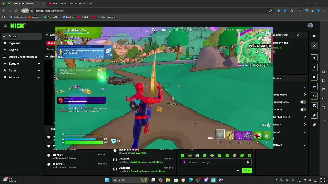Click the green Chat send button
The image size is (328, 184).
[x=247, y=170]
